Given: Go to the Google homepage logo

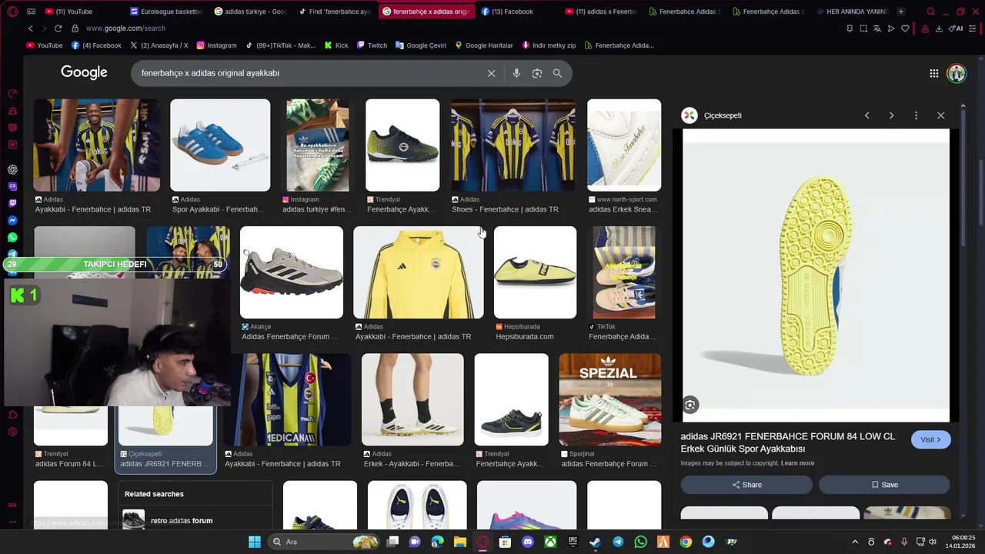Looking at the screenshot, I should tap(84, 72).
